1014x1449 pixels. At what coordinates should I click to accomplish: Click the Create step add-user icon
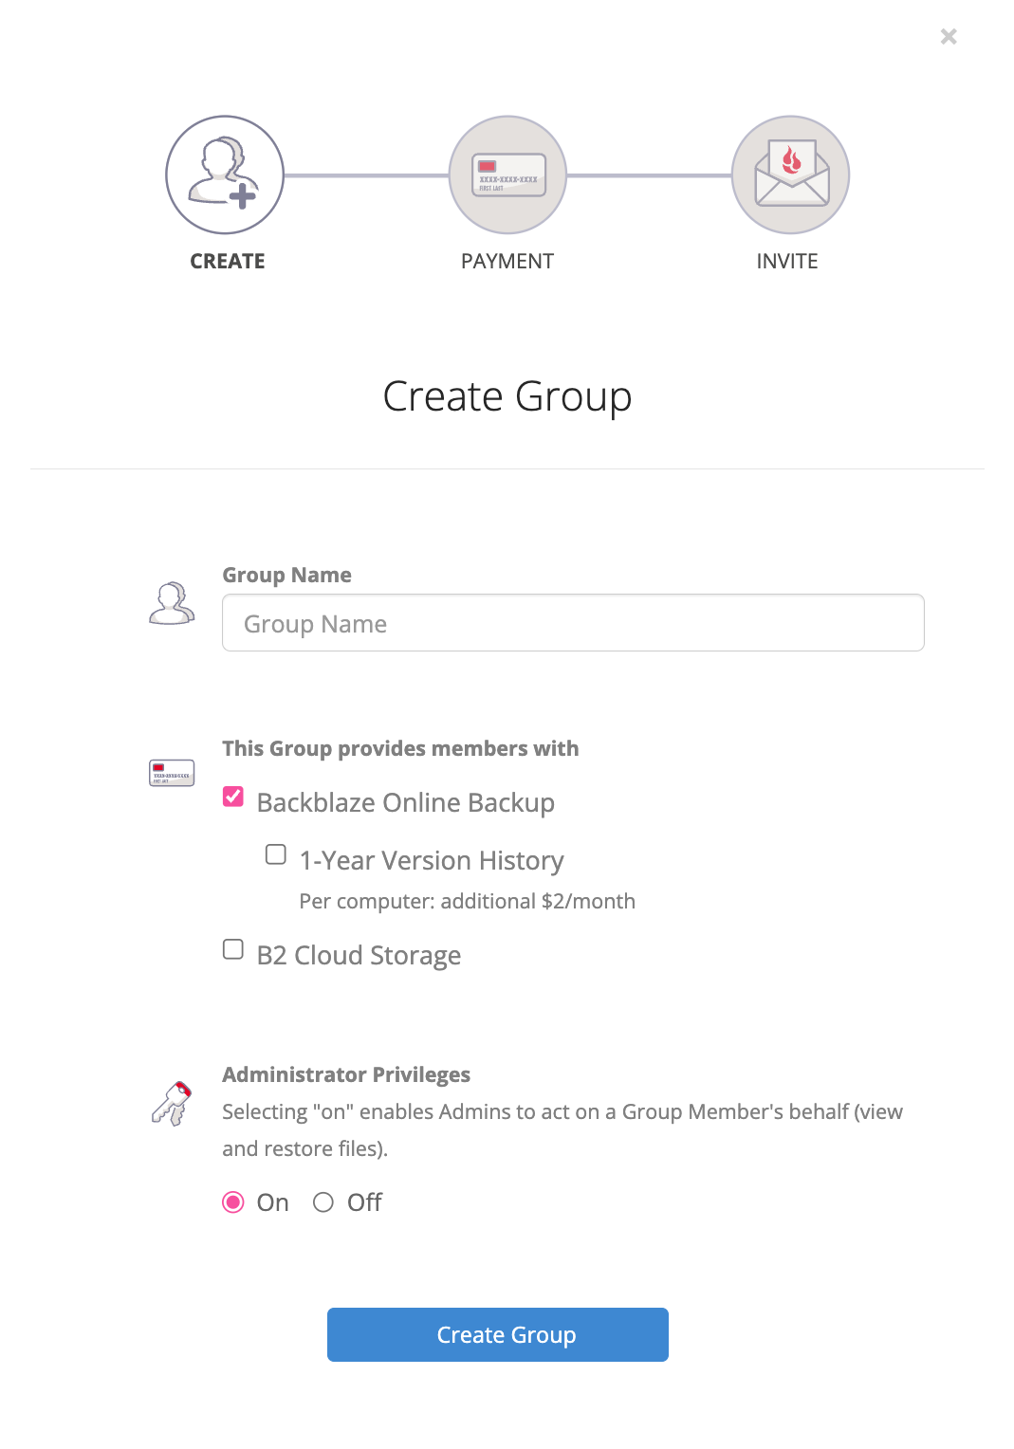point(225,174)
